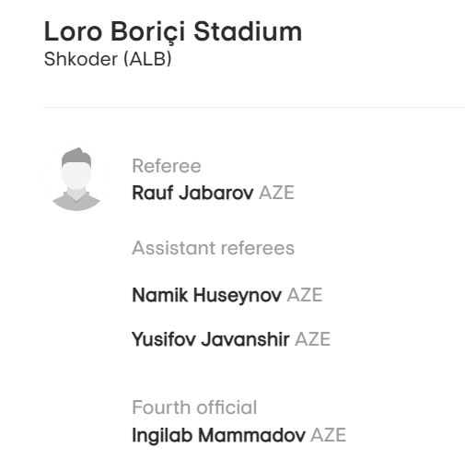Click the AZE code beside Namik Huseynov
This screenshot has height=471, width=465.
coord(305,295)
